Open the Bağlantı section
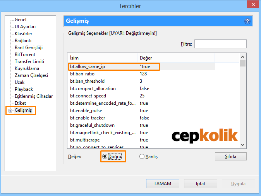261x196 pixels. point(23,41)
